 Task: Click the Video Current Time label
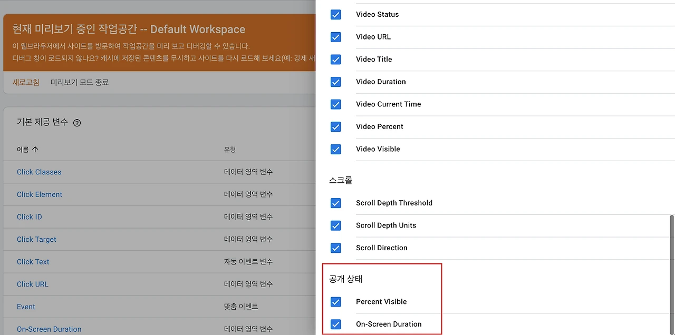[x=389, y=104]
